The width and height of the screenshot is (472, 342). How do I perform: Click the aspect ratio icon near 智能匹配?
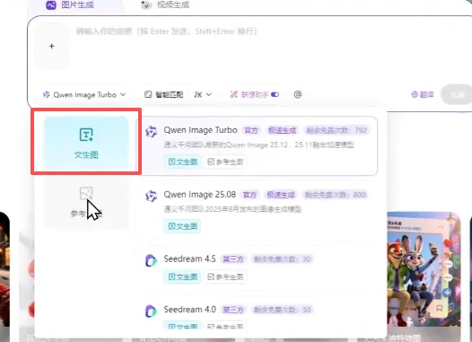click(148, 94)
